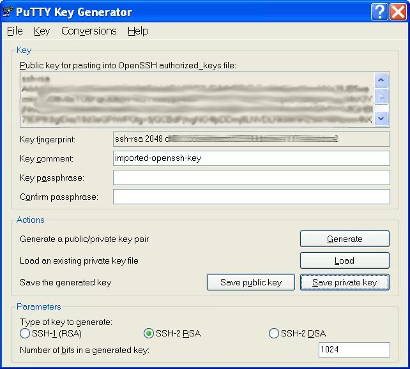Open the Key menu

coord(42,31)
